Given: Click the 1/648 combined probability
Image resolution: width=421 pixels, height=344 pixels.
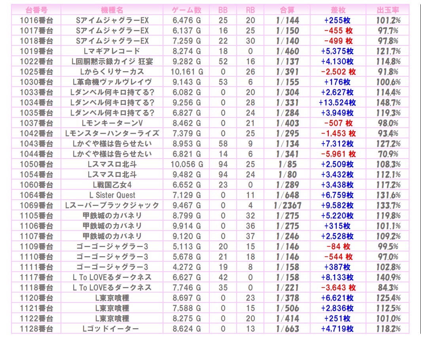Looking at the screenshot, I should click(x=288, y=195).
